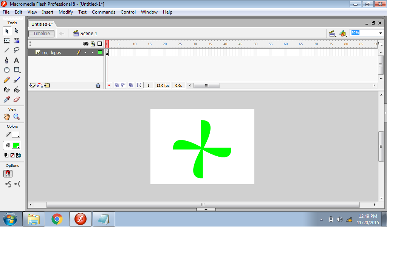Show hidden system tray icons
The height and width of the screenshot is (262, 415).
(x=321, y=219)
